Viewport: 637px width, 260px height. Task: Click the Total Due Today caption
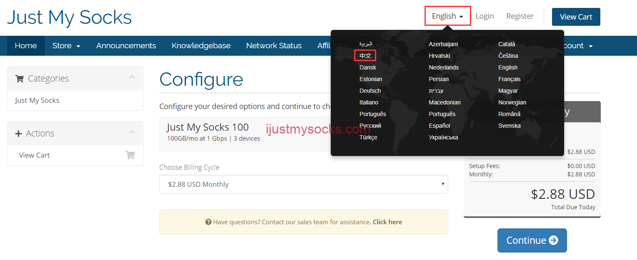[x=573, y=207]
